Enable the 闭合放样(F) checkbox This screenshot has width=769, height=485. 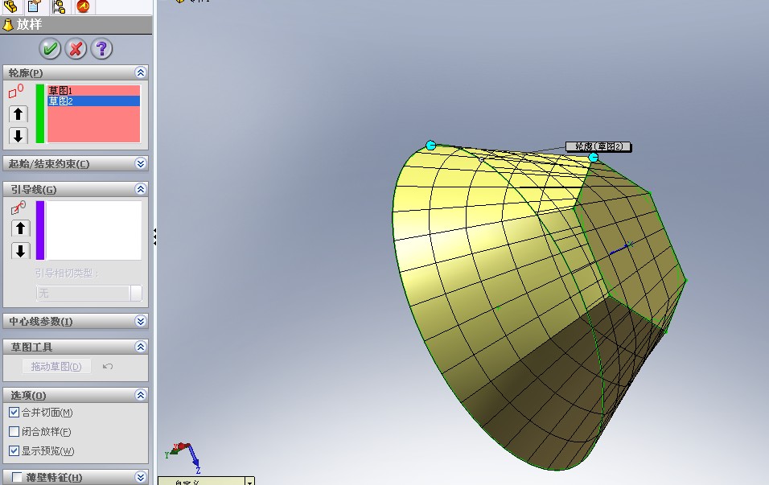(14, 432)
